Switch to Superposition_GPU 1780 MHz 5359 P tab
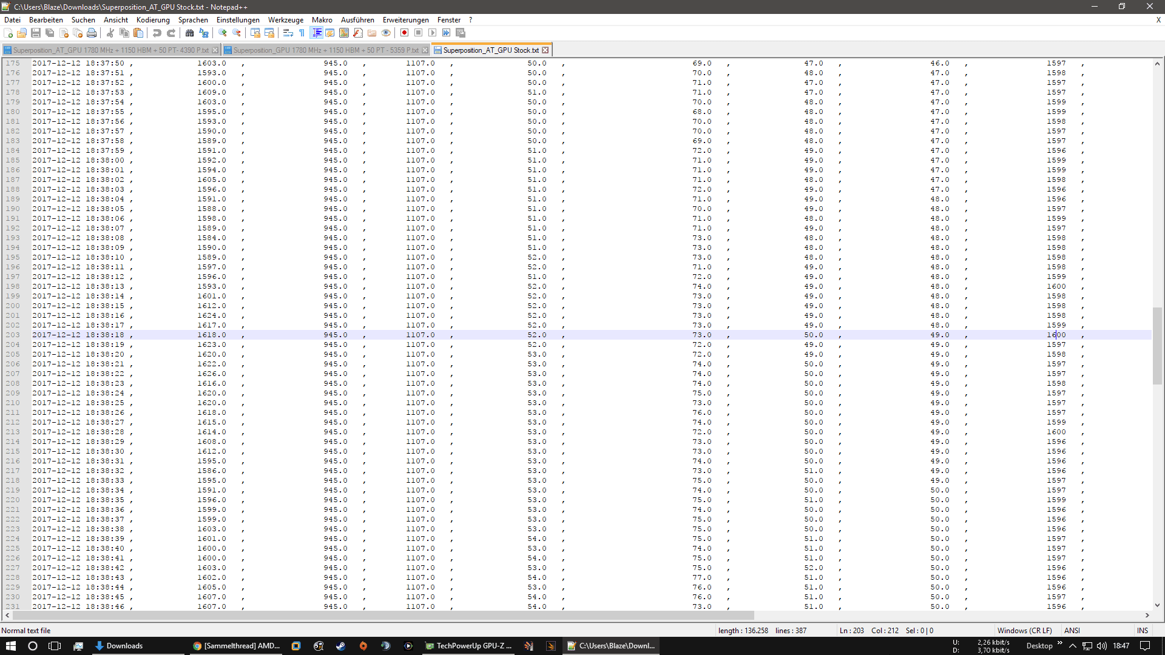The image size is (1165, 655). tap(325, 50)
